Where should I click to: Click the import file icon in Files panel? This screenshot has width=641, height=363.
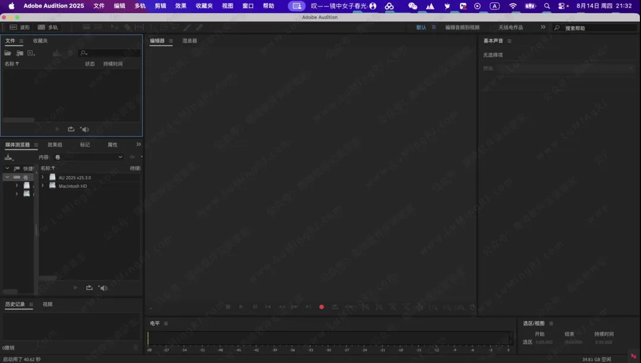tap(20, 53)
